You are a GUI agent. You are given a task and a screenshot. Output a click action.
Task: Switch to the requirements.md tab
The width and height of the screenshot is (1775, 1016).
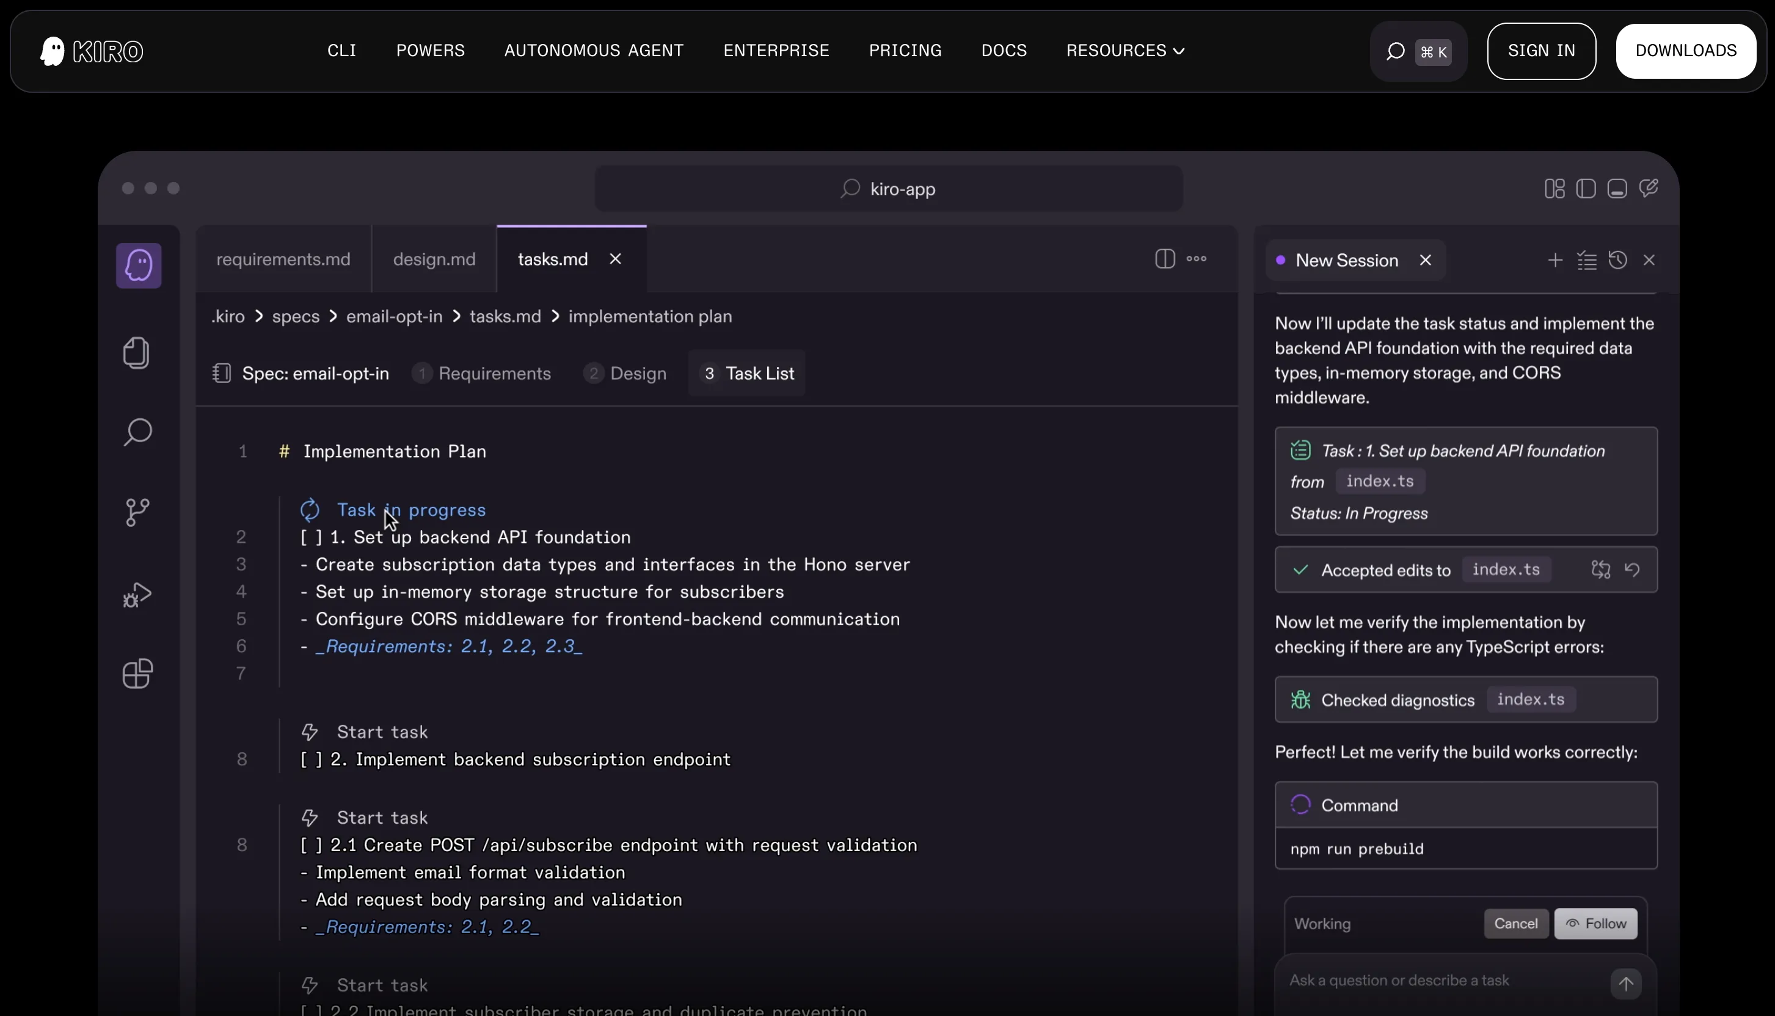point(283,259)
